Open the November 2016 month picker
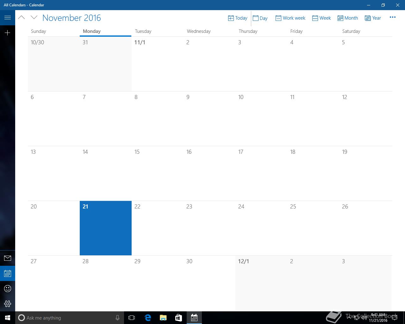Viewport: 405px width, 324px height. (x=72, y=18)
